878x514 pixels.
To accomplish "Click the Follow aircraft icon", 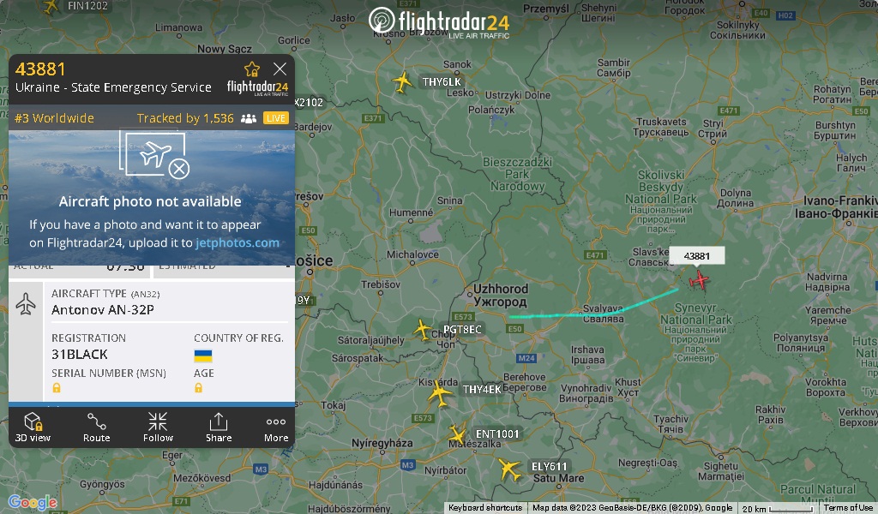I will [158, 427].
